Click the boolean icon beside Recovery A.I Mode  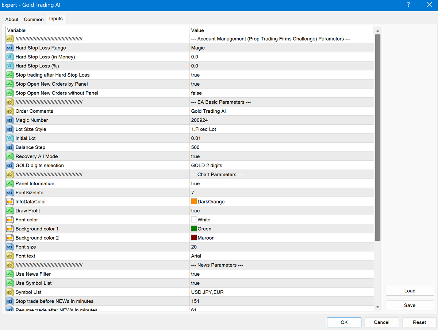[10, 156]
